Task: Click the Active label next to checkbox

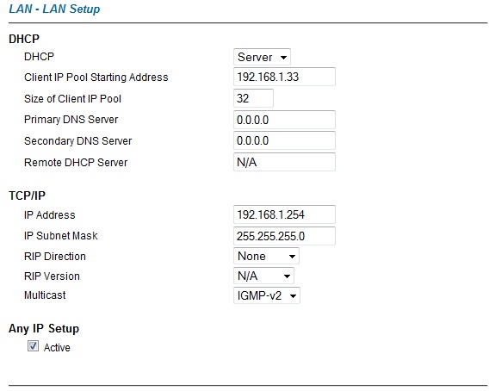Action: pyautogui.click(x=57, y=348)
